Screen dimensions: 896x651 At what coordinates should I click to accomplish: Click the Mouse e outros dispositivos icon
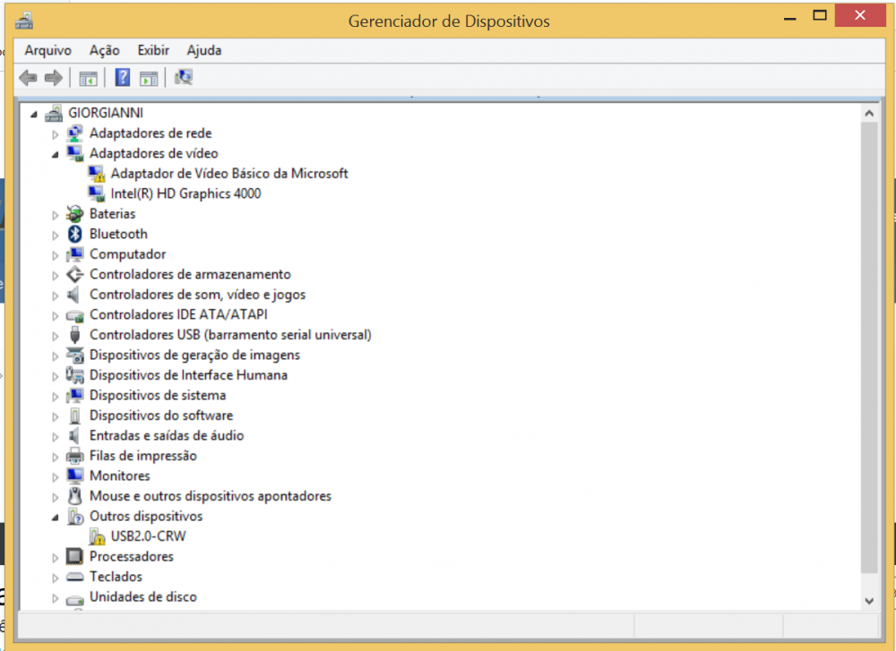[x=75, y=496]
